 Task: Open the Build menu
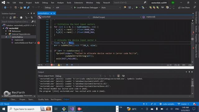(x=37, y=2)
